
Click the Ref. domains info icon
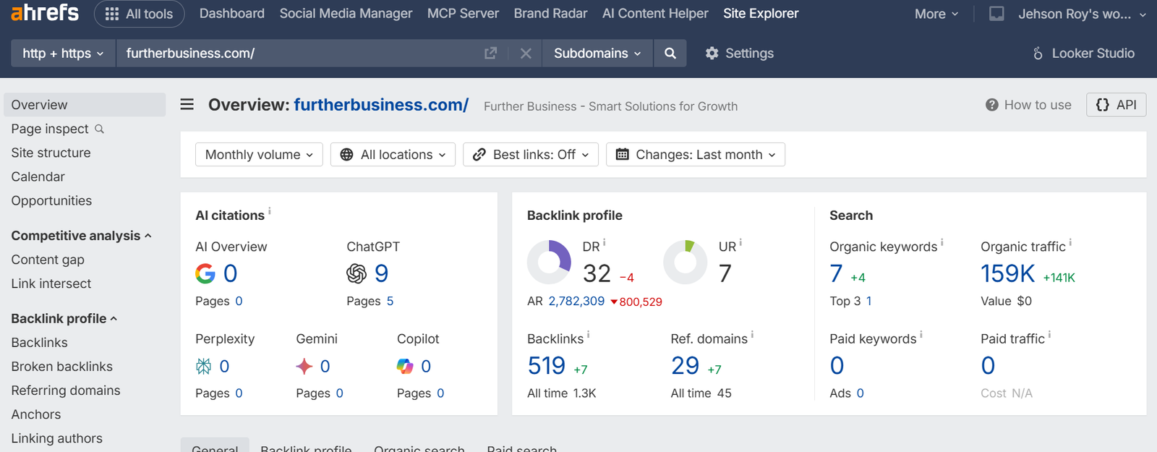coord(753,334)
